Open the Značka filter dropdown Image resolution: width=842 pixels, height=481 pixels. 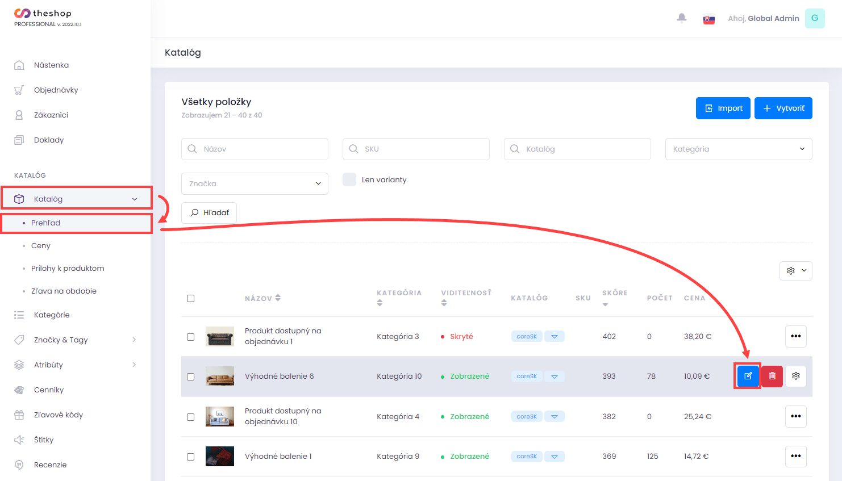point(255,183)
